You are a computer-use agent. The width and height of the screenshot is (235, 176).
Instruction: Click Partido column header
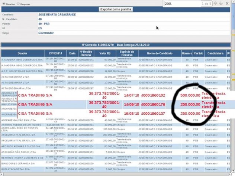point(199,53)
